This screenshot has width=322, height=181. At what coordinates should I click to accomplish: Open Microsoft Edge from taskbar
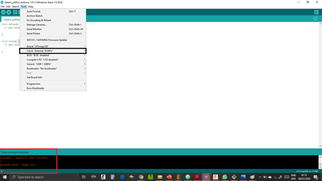[122, 177]
